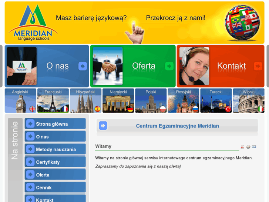Screen dimensions: 269x202
Task: Open Strona główna in sidebar menu
Action: [55, 123]
